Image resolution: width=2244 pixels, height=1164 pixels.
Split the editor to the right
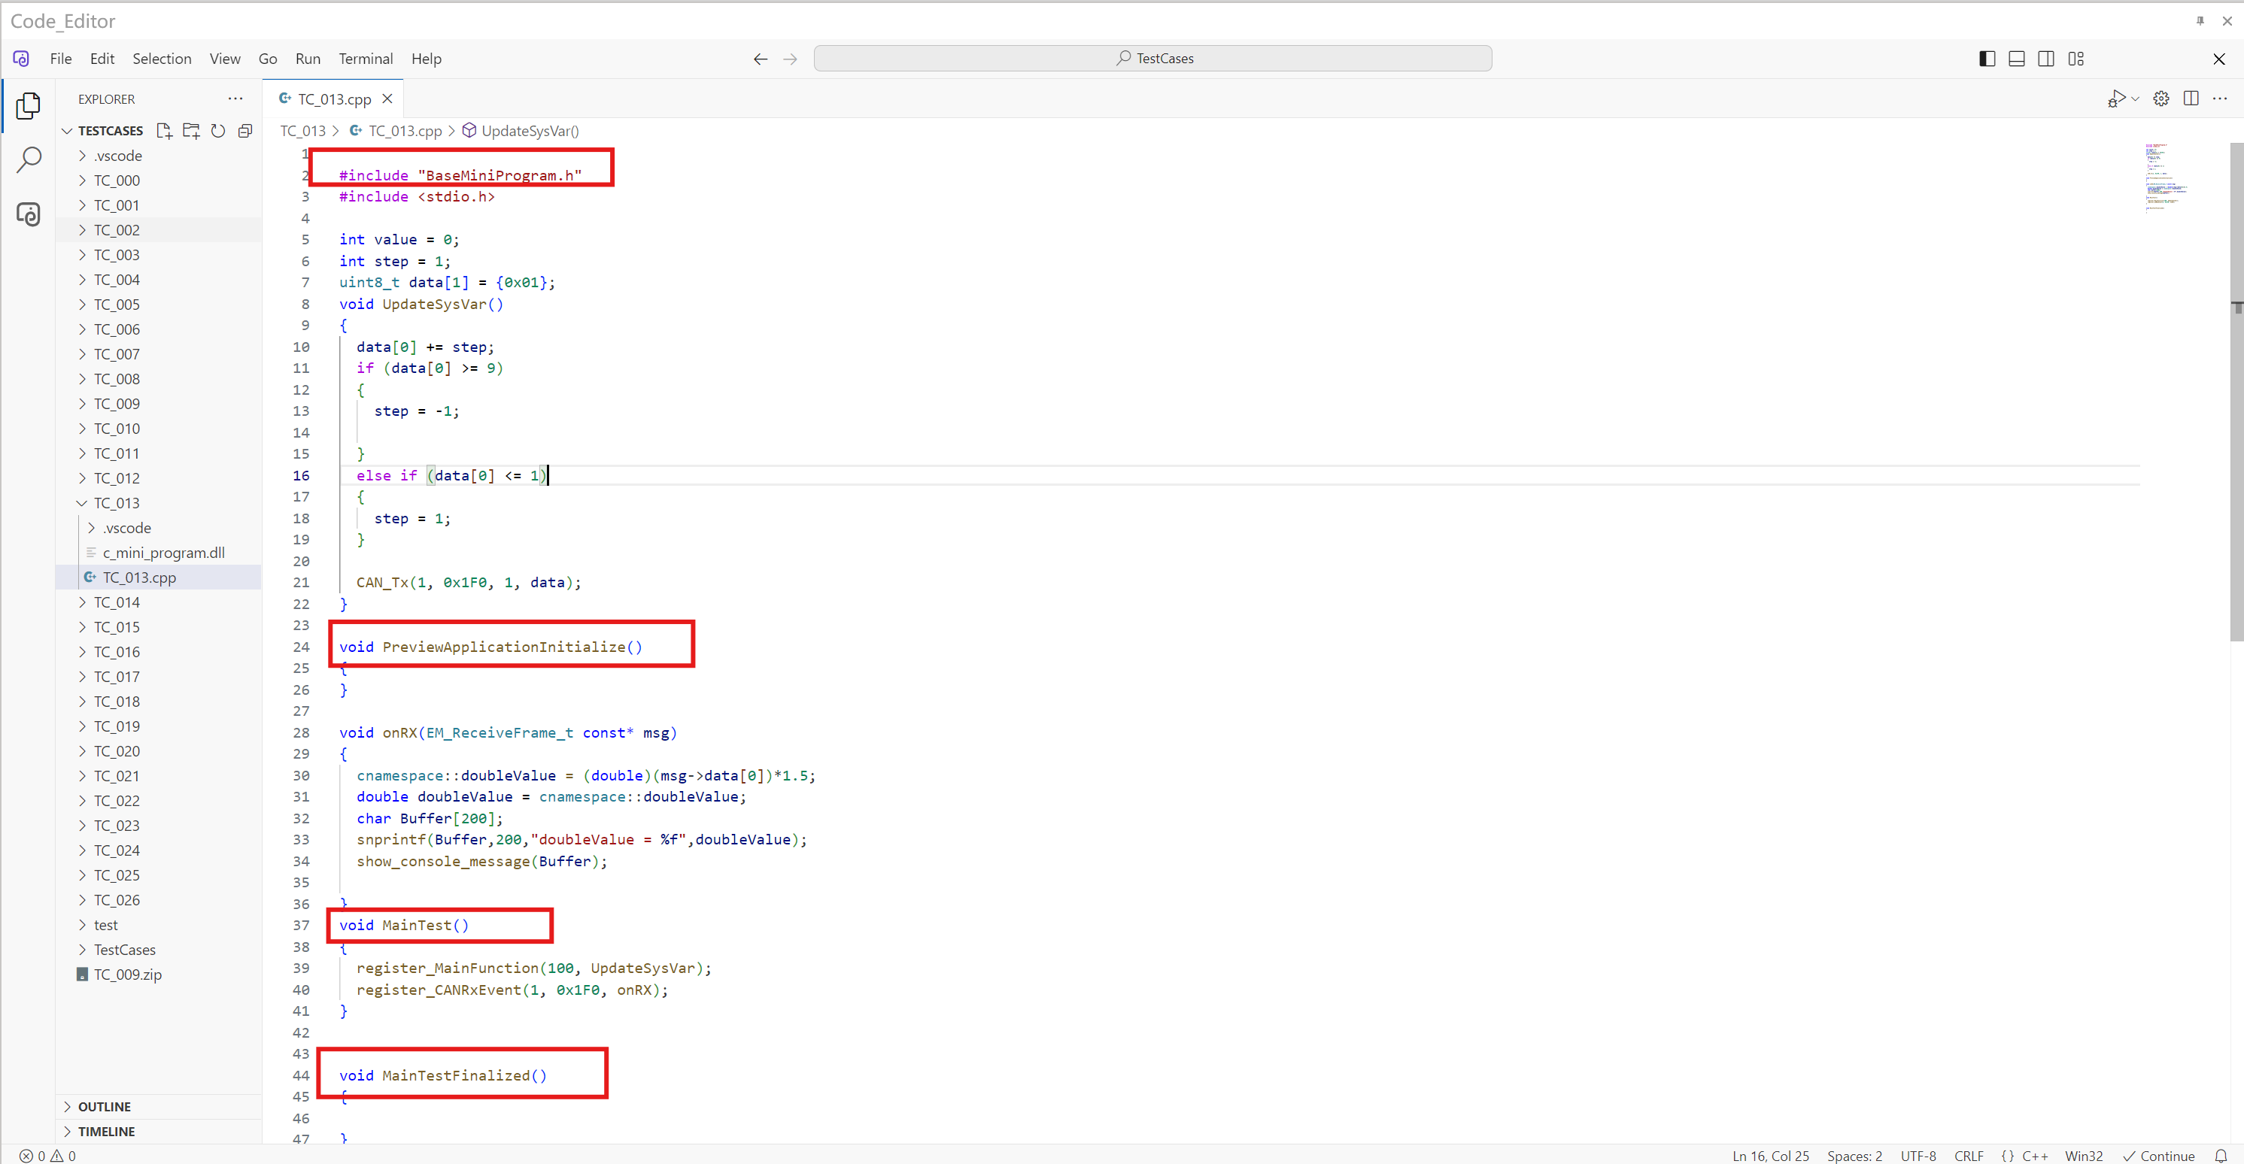click(2190, 99)
